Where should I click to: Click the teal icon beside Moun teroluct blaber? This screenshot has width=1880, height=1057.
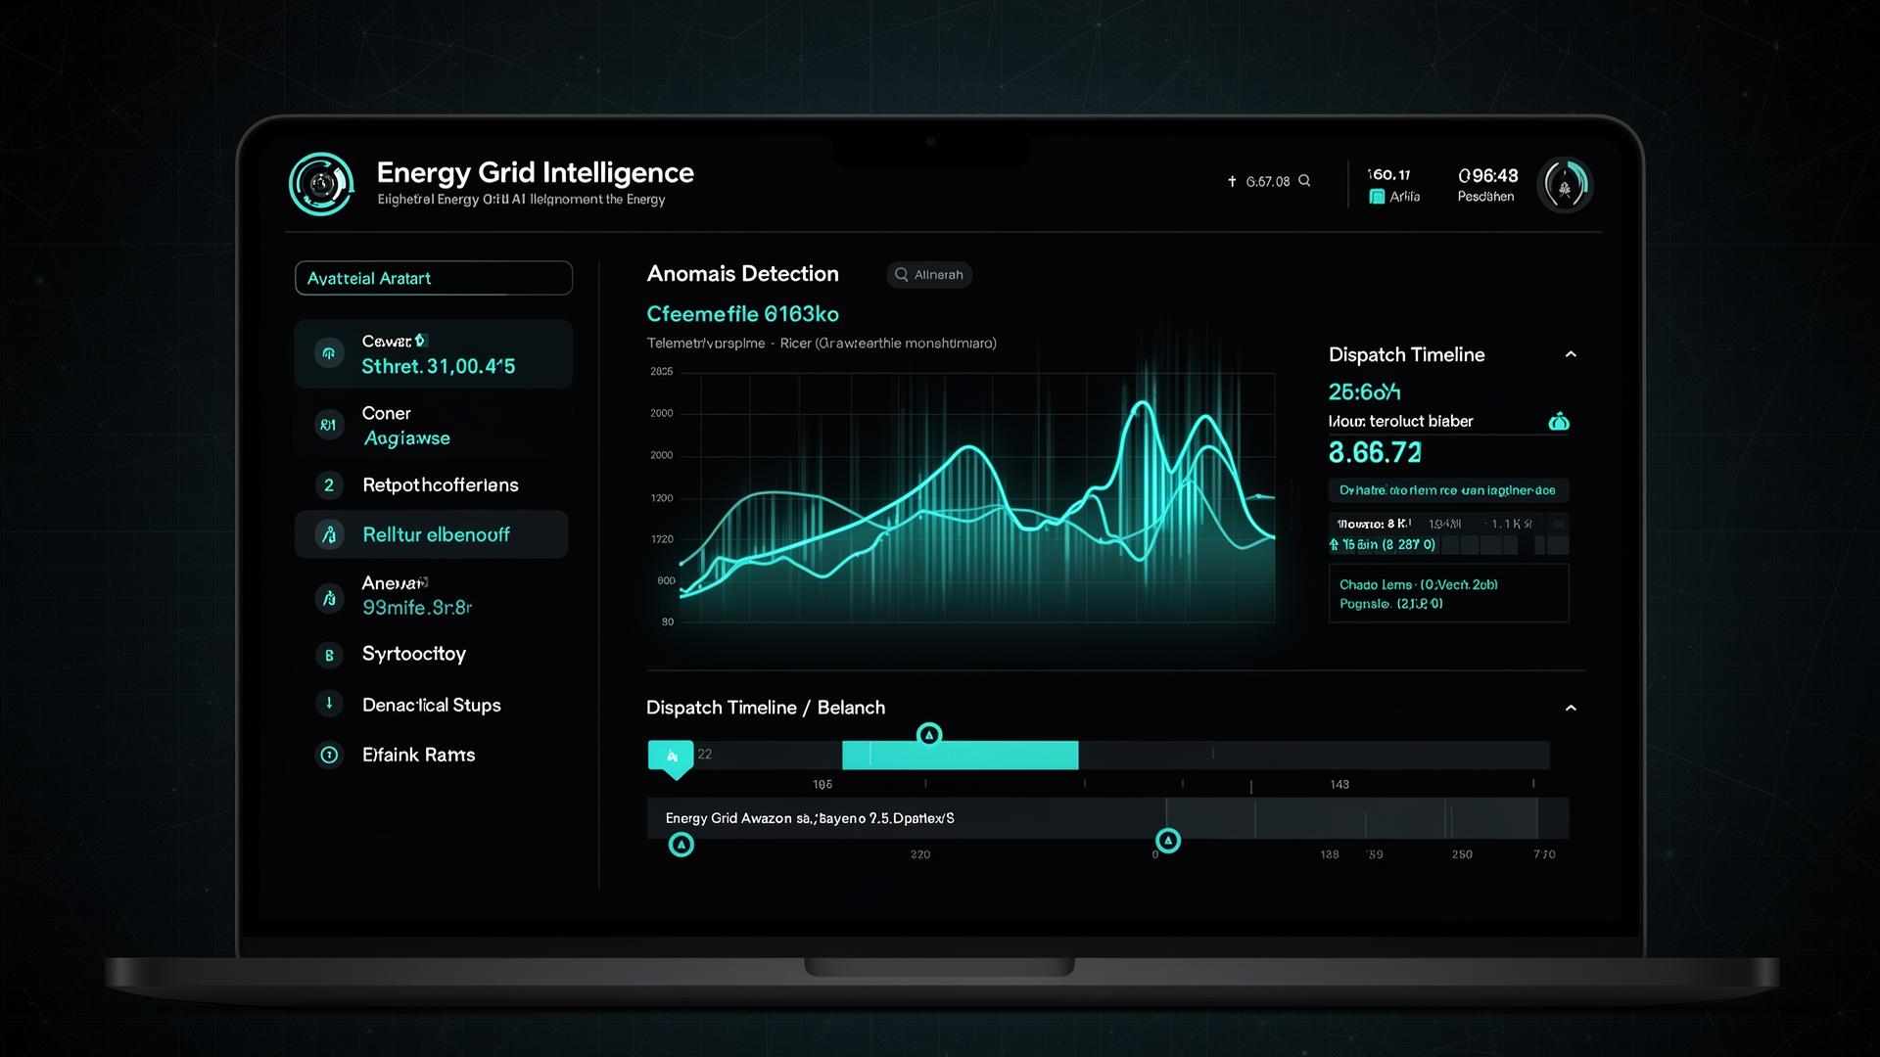pos(1559,422)
